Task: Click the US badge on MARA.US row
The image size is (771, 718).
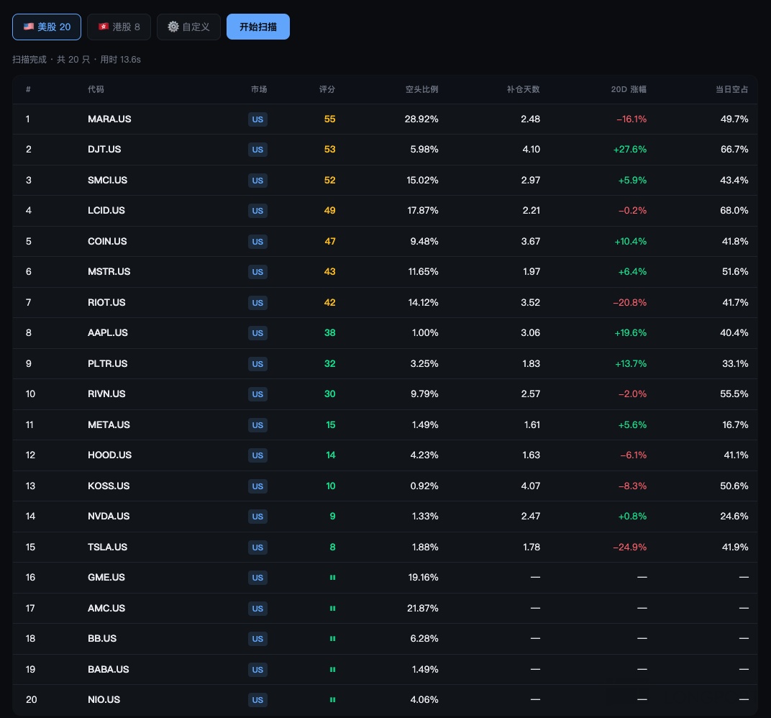Action: (x=257, y=119)
